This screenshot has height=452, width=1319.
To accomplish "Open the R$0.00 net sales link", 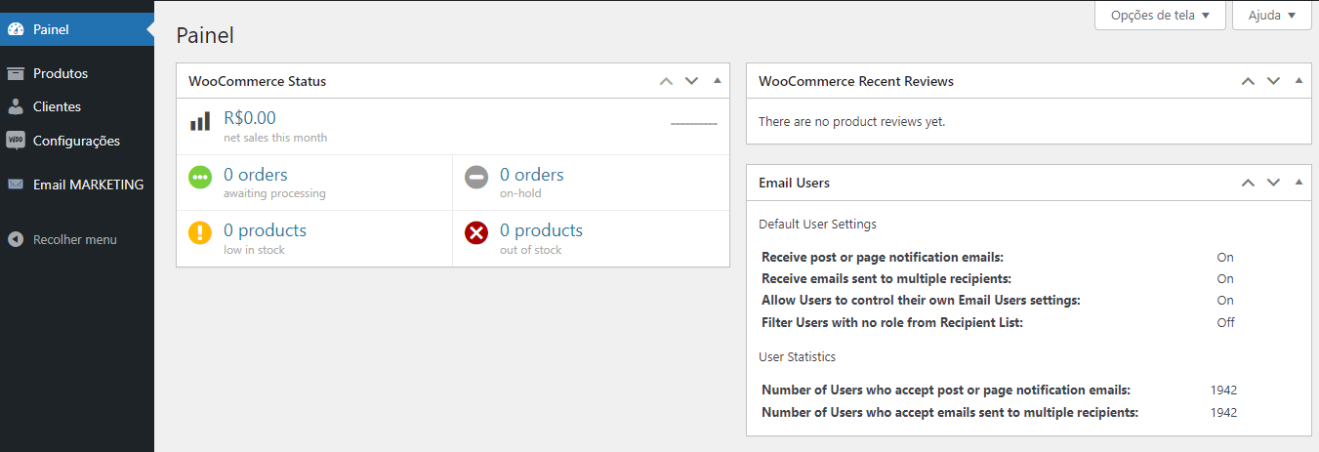I will pyautogui.click(x=250, y=118).
